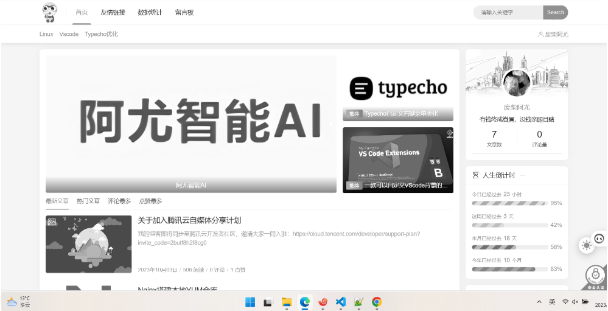This screenshot has width=608, height=311.
Task: Open the Tencent Cloud article thumbnail image
Action: [x=88, y=244]
